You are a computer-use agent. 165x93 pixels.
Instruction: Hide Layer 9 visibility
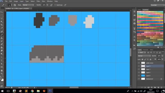coord(139,66)
